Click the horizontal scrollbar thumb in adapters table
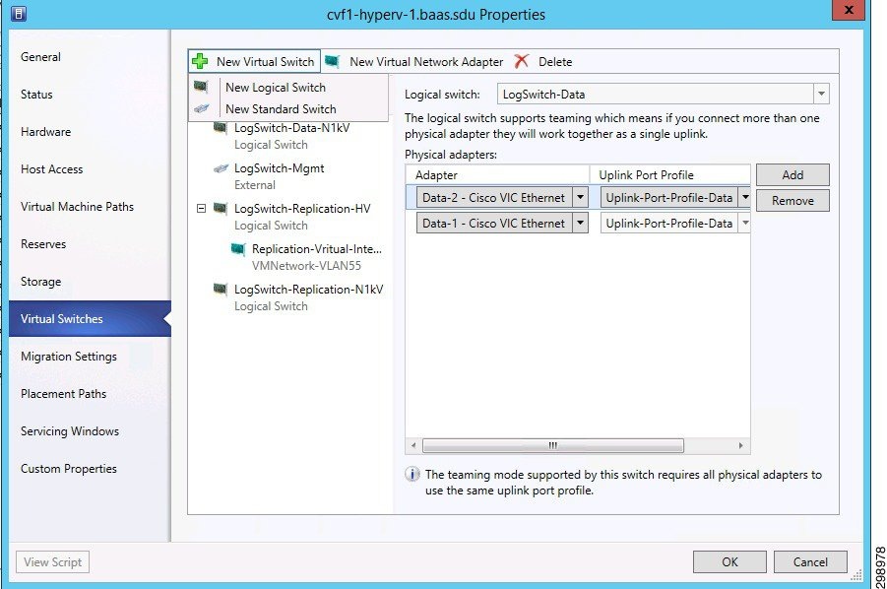887x589 pixels. [x=552, y=446]
